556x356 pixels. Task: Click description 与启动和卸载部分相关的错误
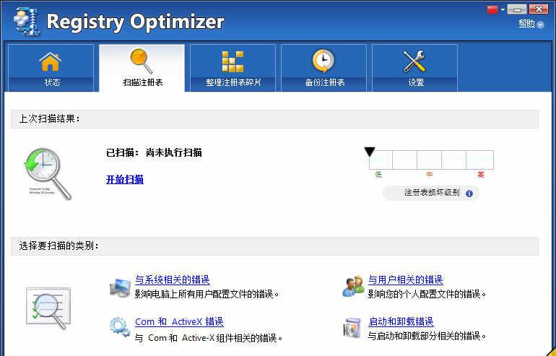(x=427, y=336)
